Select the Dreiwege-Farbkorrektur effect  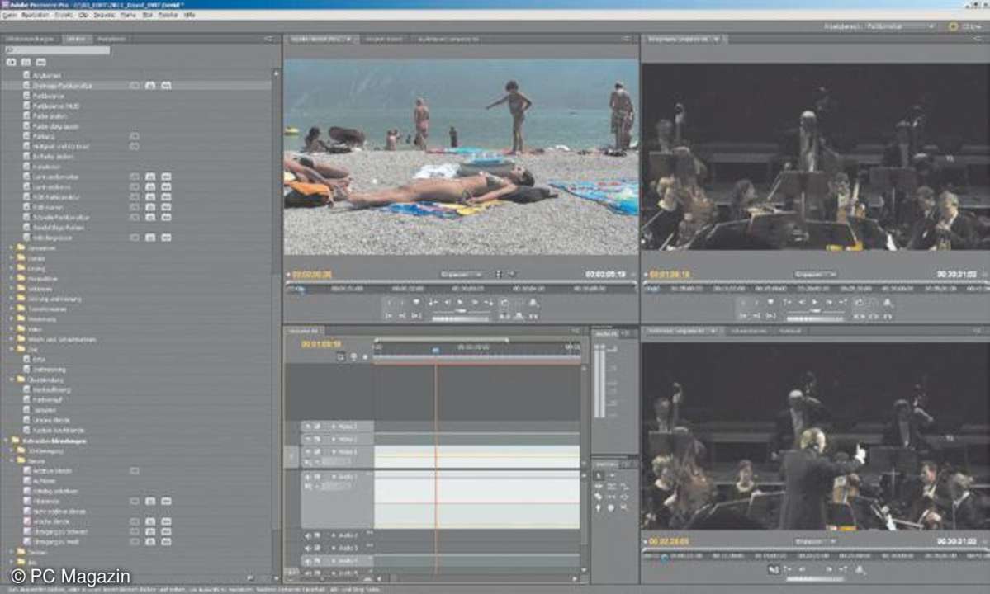(62, 85)
